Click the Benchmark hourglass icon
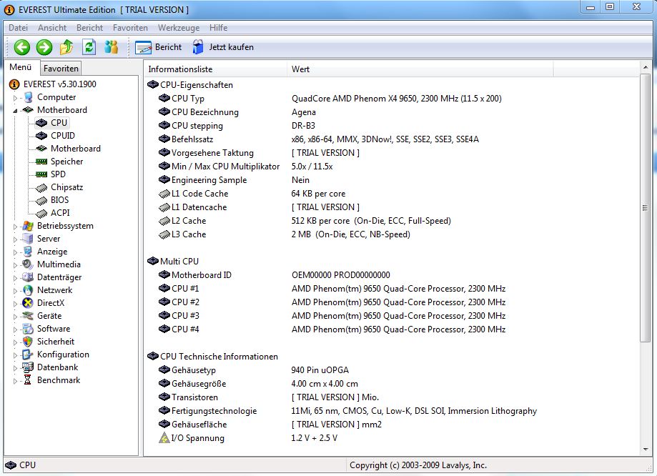The height and width of the screenshot is (476, 657). click(28, 380)
